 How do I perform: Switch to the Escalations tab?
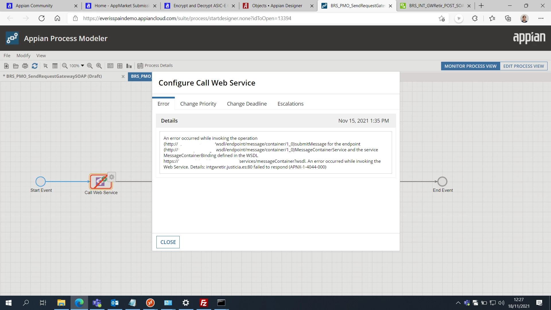coord(290,104)
